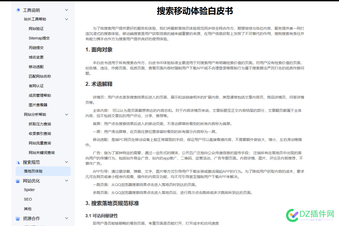339x226 pixels.
Task: Click the 3.1 可访问便捷性 subheading
Action: tap(102, 216)
